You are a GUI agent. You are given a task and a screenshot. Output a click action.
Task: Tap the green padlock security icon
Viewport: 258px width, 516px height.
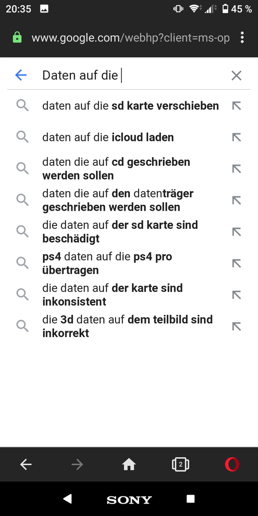point(17,38)
